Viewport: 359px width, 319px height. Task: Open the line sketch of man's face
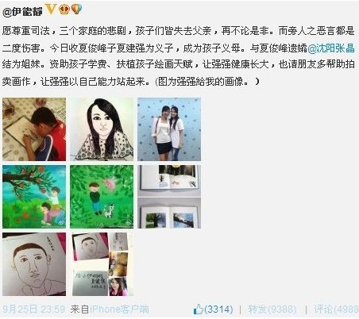click(x=34, y=264)
